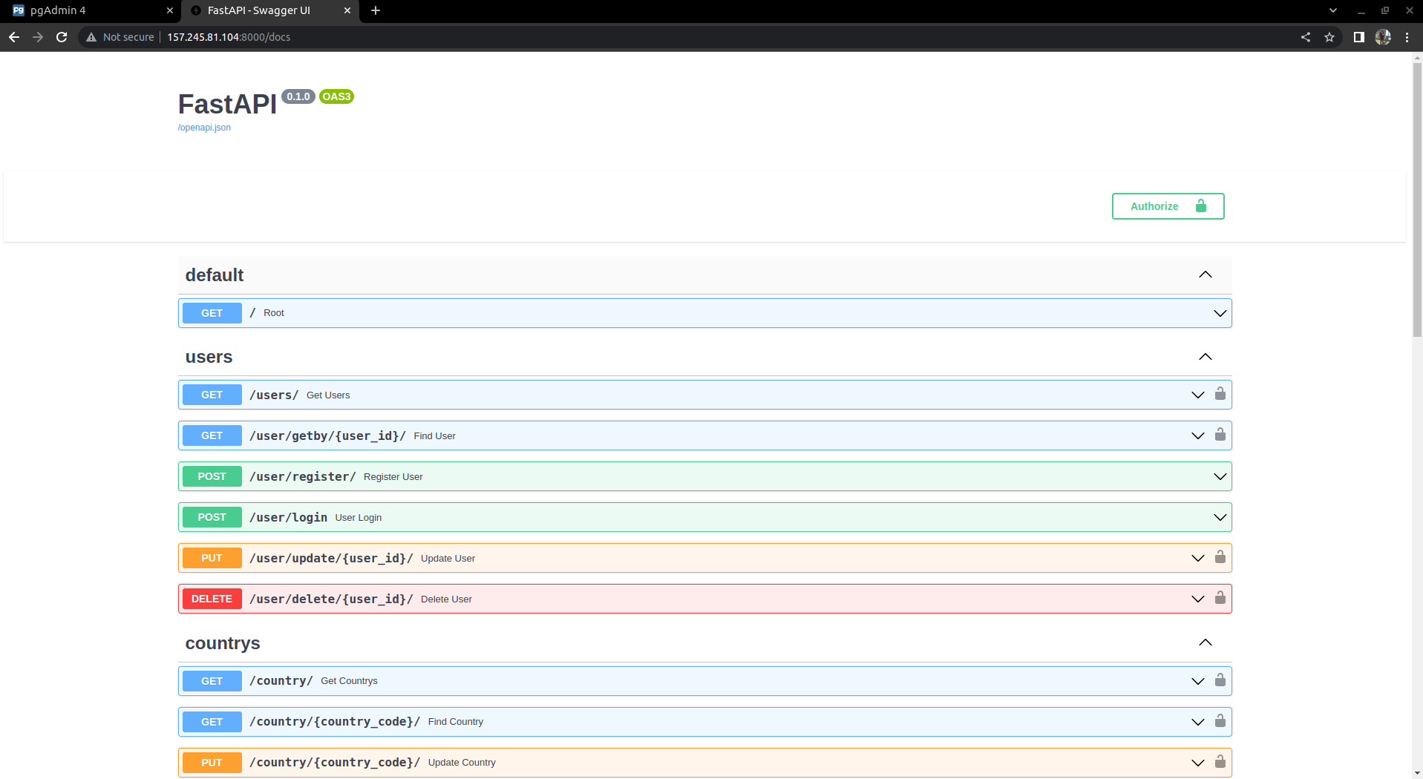Click the DELETE button for user delete

click(212, 599)
